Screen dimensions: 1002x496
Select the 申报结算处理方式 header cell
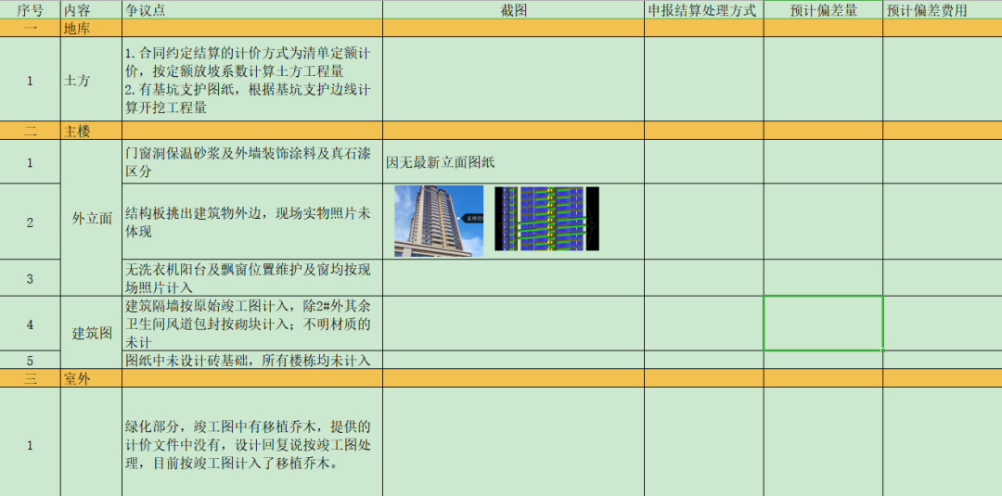703,10
